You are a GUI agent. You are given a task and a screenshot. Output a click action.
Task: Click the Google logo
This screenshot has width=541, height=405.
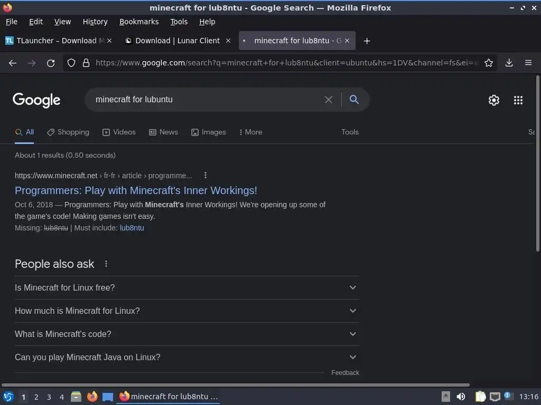(36, 100)
